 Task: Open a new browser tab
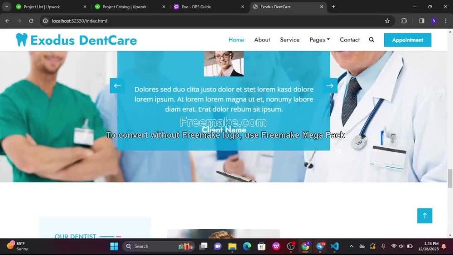(x=333, y=7)
